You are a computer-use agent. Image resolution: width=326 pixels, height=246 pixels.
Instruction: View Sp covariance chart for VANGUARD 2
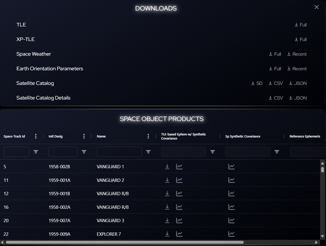(231, 180)
